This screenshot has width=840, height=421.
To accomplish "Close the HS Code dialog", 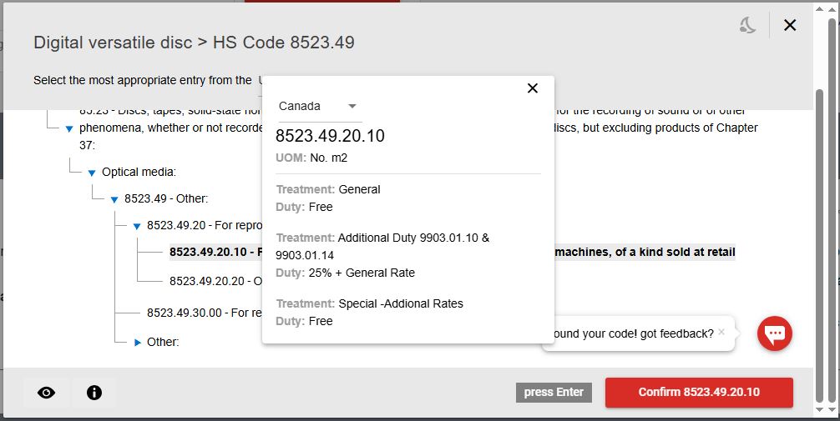I will click(x=790, y=26).
